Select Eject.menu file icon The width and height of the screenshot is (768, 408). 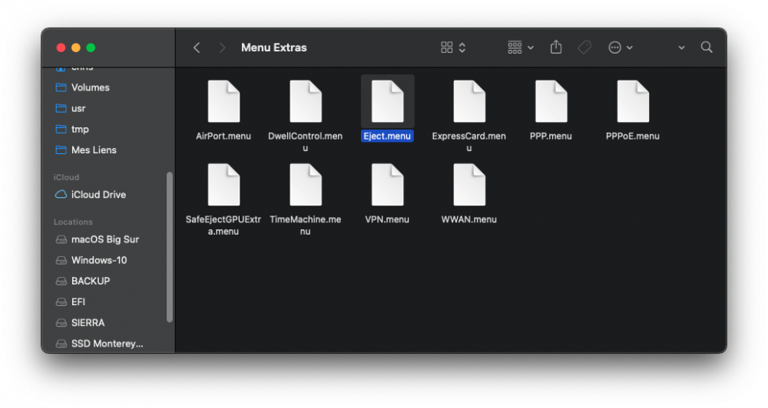[387, 101]
